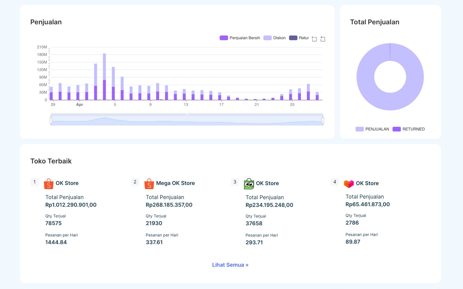Image resolution: width=463 pixels, height=289 pixels.
Task: Select the Mega OK Store name
Action: tap(175, 183)
